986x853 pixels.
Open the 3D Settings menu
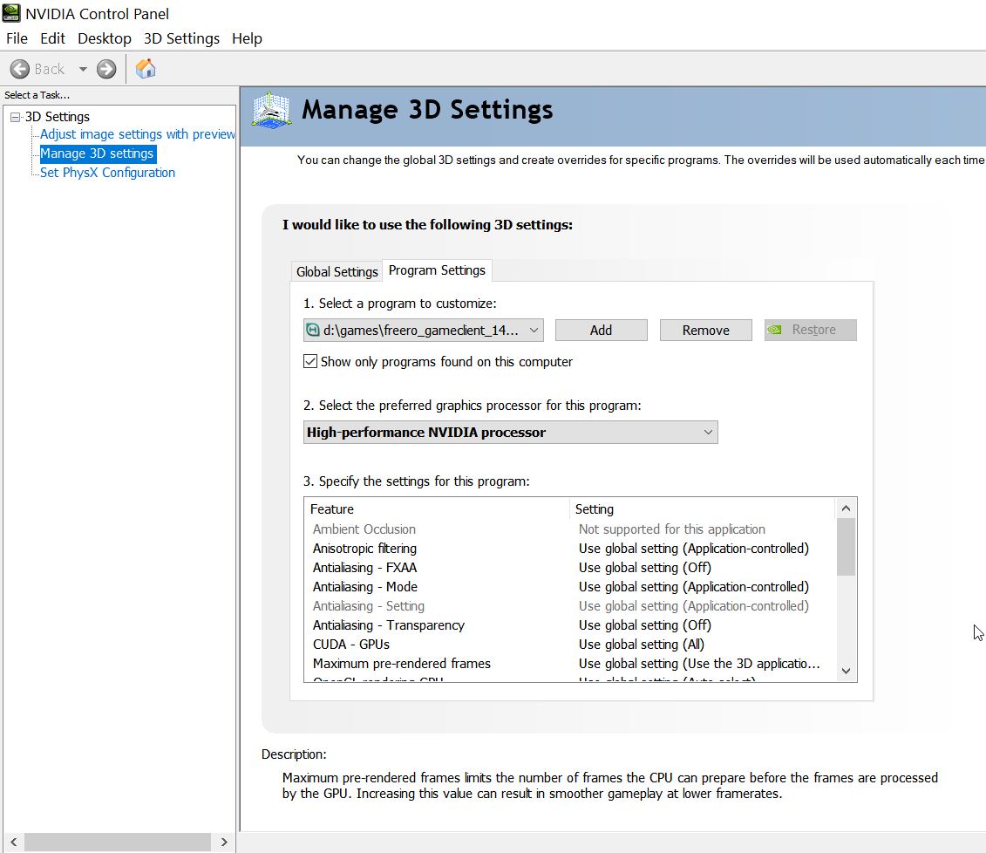[181, 38]
